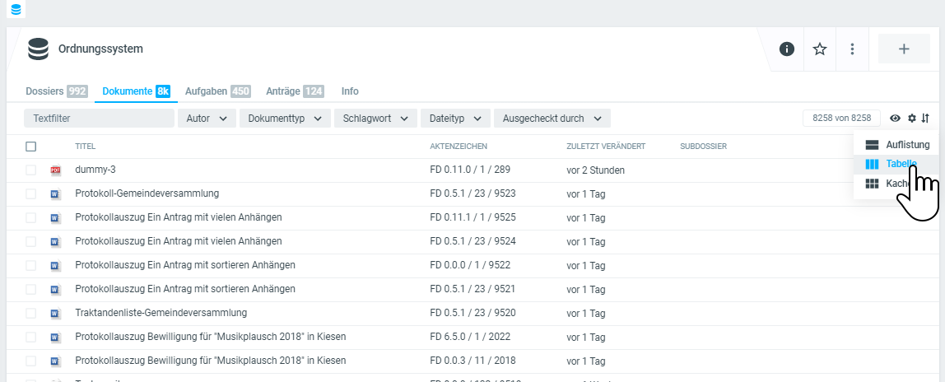Expand the Ausgecheckt durch dropdown
The width and height of the screenshot is (945, 382).
pos(552,119)
